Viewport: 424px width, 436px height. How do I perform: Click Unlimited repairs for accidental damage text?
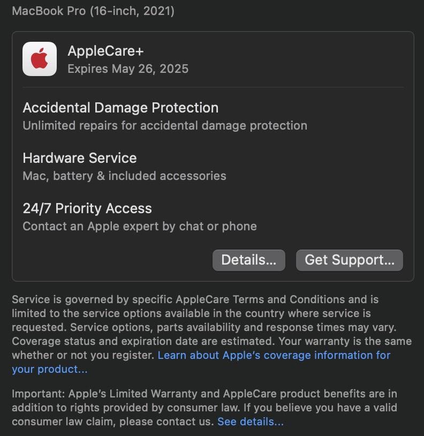[x=165, y=126]
